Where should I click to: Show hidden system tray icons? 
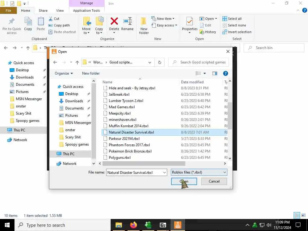point(248,225)
